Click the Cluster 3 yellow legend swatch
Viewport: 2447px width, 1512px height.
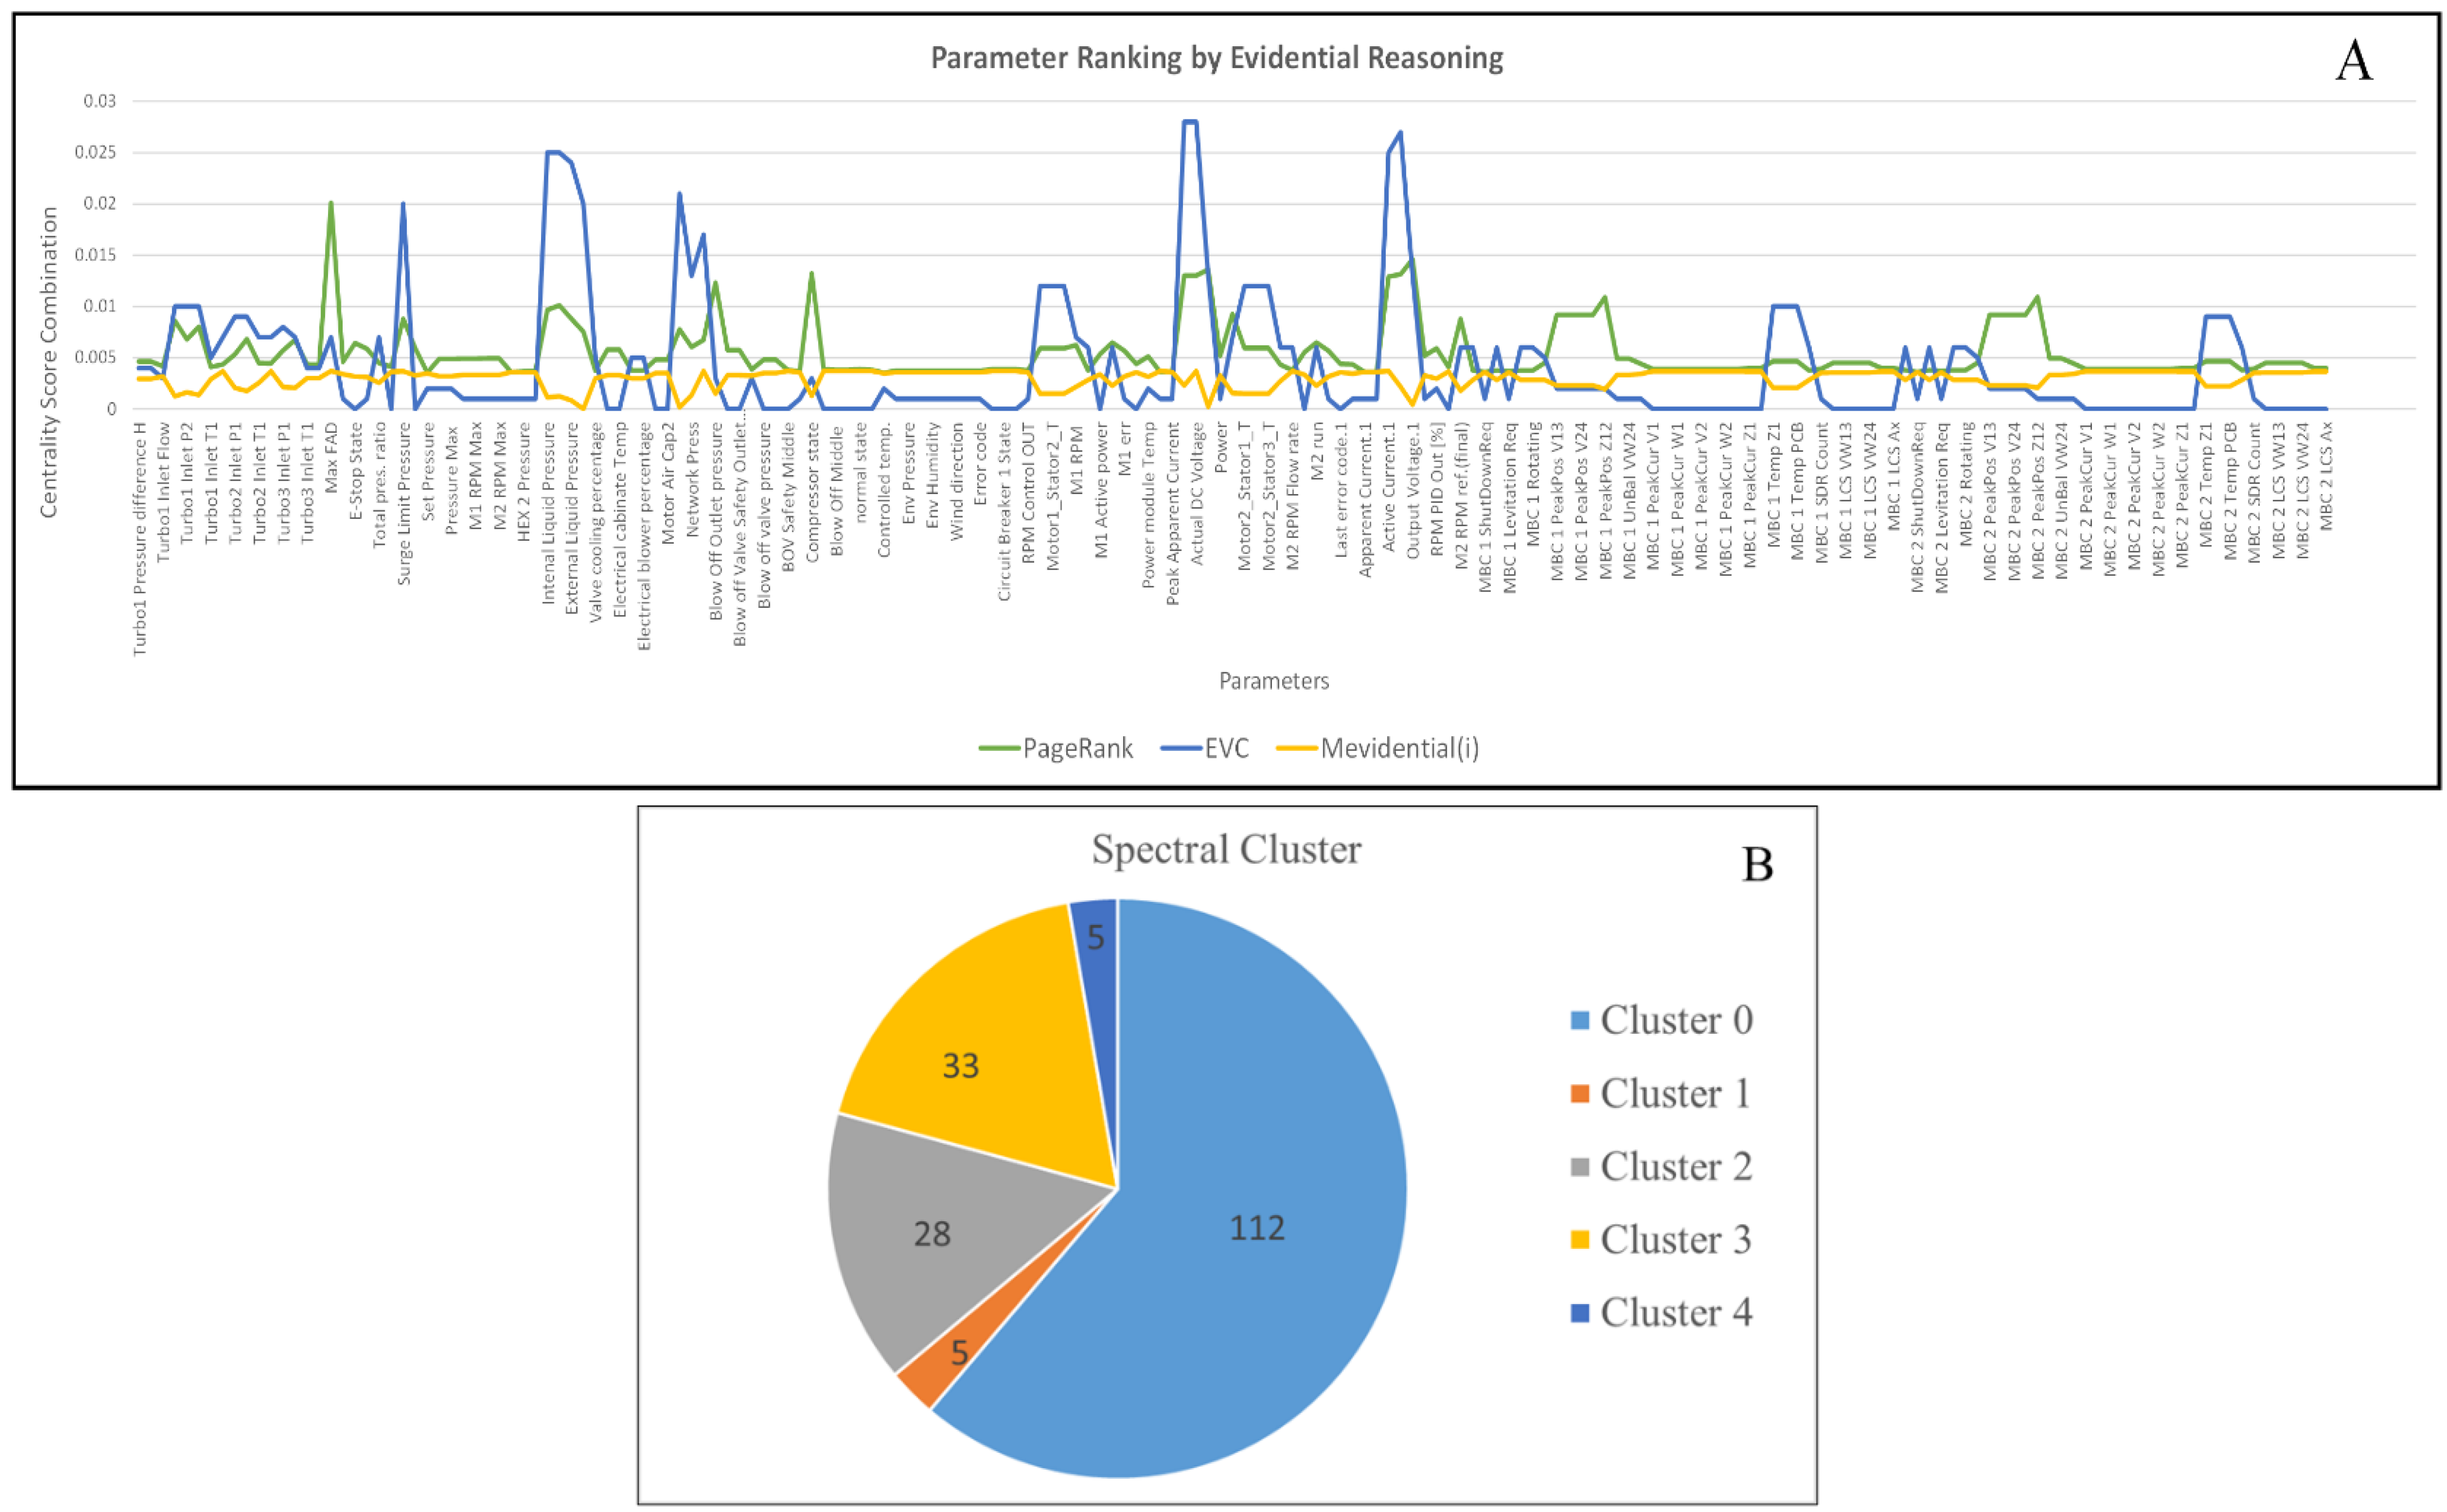coord(1580,1239)
